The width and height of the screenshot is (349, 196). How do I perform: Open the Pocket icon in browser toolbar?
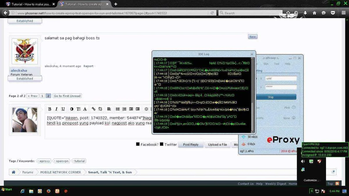point(333,13)
